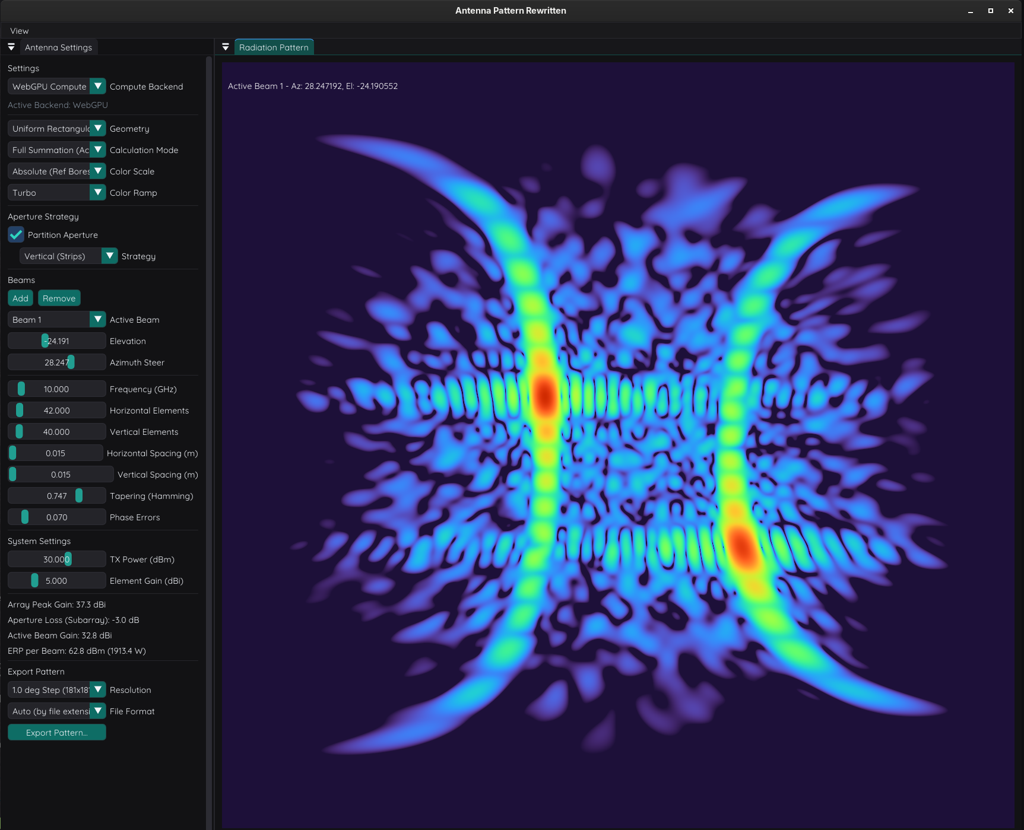Viewport: 1024px width, 830px height.
Task: Open the Compute Backend dropdown
Action: [56, 86]
